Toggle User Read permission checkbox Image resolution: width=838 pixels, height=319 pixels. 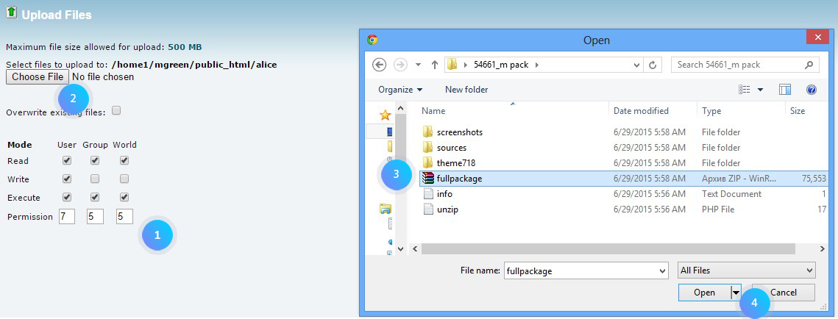click(67, 160)
